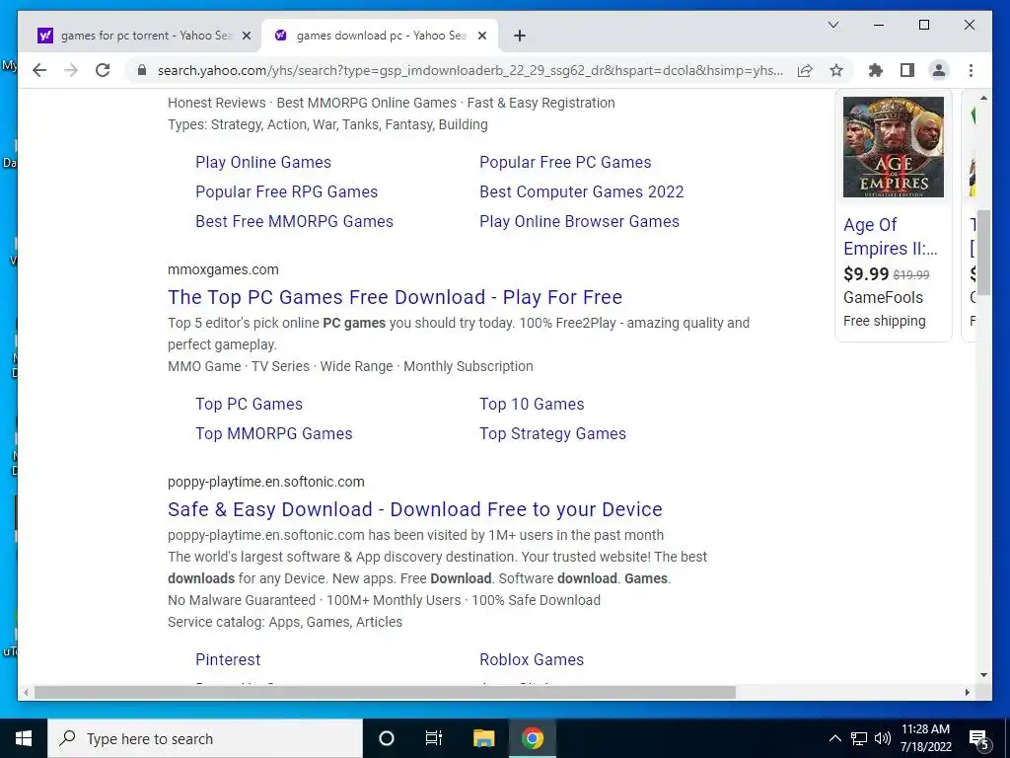Open the Play Online Games link
Screen dimensions: 1010x758
click(262, 162)
